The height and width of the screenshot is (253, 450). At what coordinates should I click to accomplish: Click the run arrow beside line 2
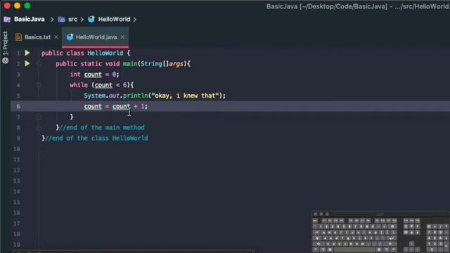point(27,63)
